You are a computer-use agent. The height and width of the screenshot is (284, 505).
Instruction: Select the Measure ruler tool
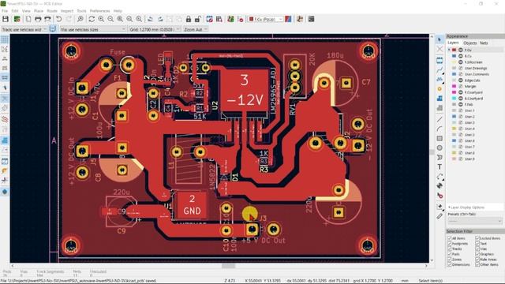click(440, 216)
